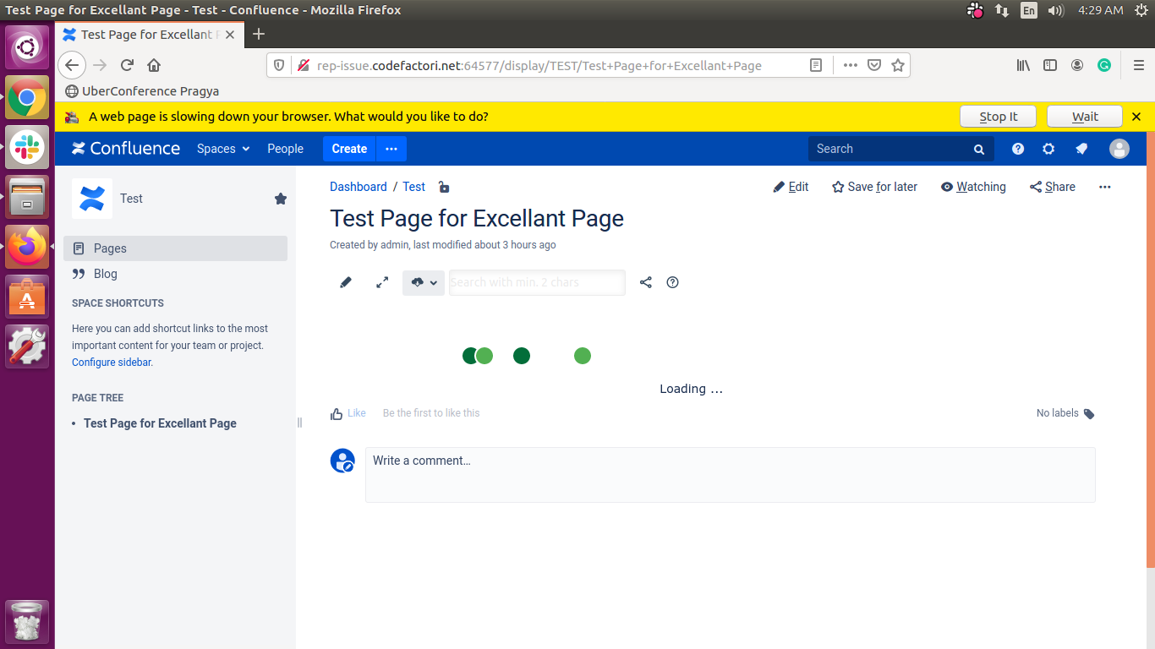The width and height of the screenshot is (1155, 649).
Task: Toggle Watching for this page
Action: pos(973,187)
